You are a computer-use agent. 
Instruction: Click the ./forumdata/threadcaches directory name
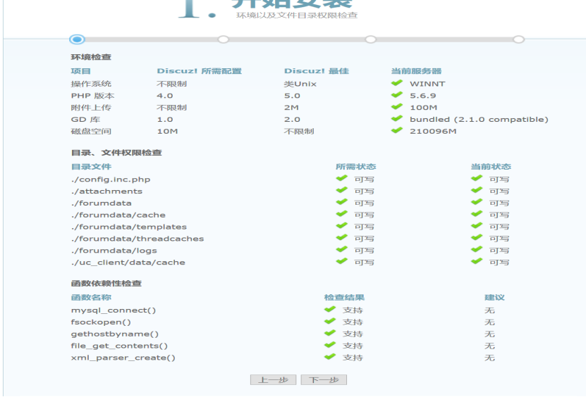point(138,239)
